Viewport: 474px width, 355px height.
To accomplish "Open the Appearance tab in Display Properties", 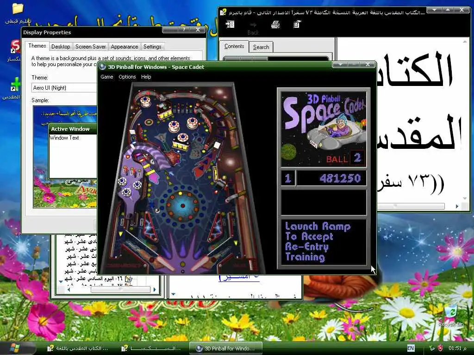I will pos(124,47).
